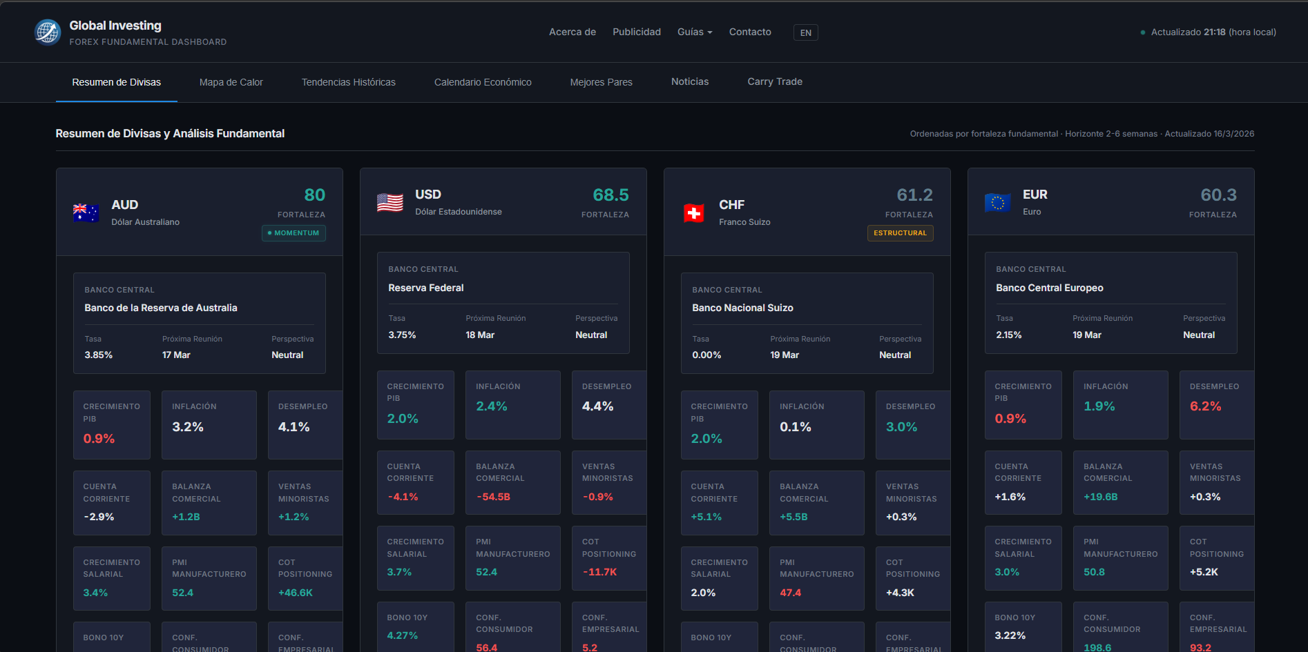The image size is (1308, 652).
Task: Click the Publicidad link
Action: (636, 32)
